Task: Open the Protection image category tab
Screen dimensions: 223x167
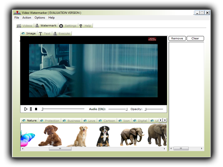Action: 50,121
